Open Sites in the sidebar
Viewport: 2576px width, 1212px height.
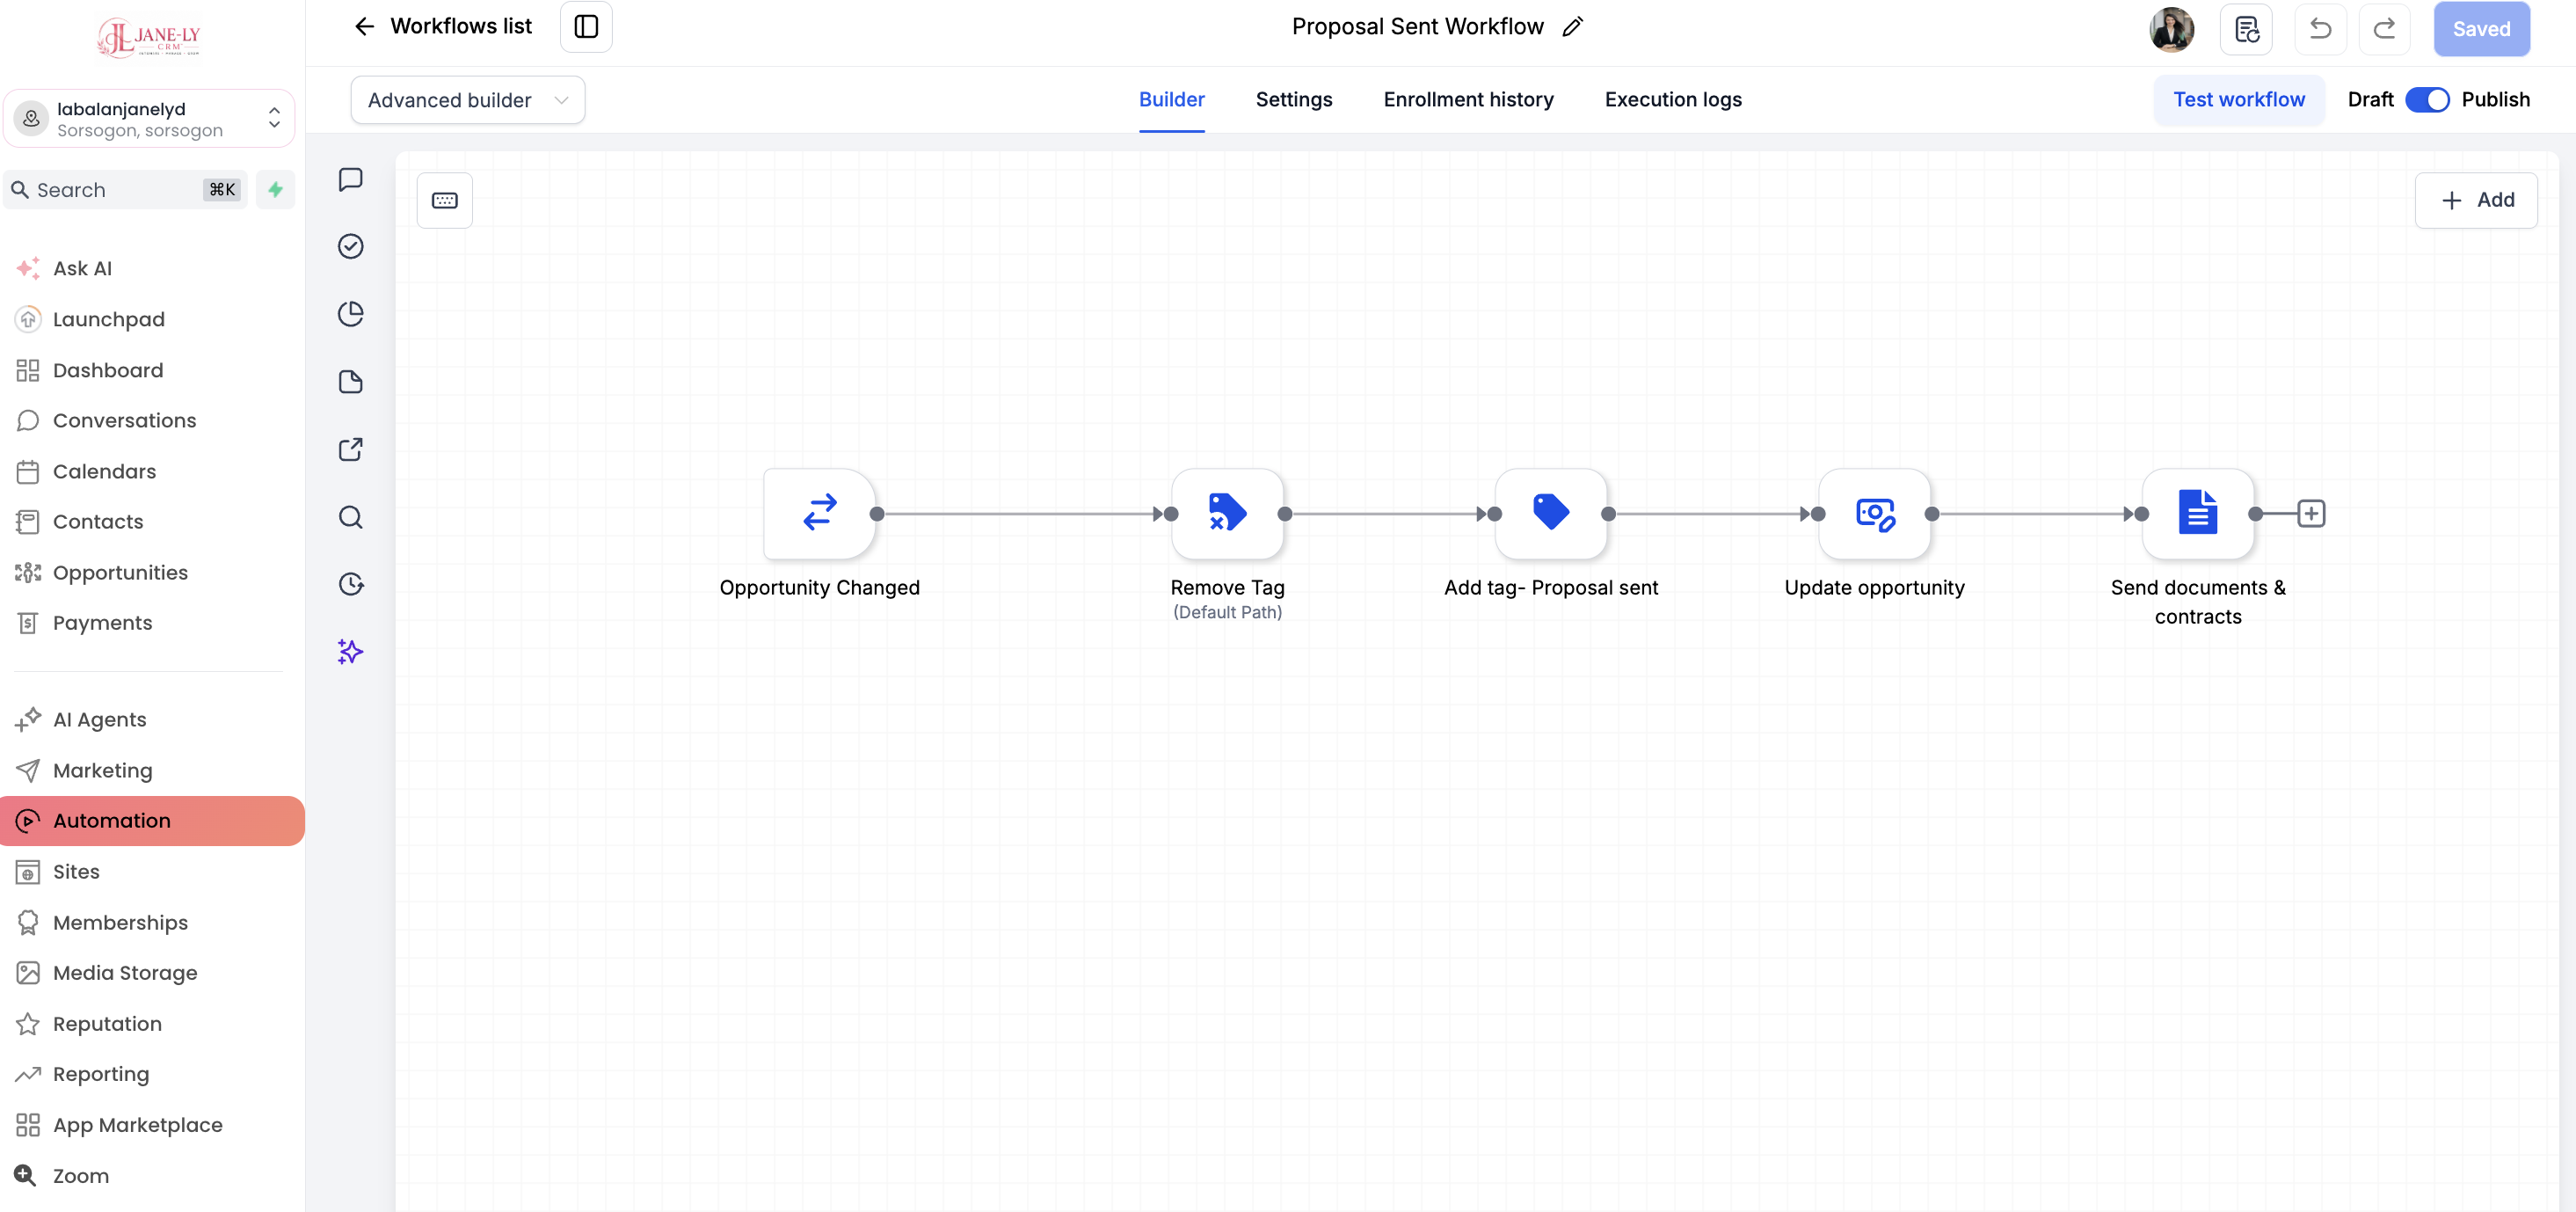coord(76,871)
